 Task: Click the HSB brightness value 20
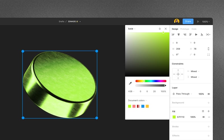pos(154,92)
